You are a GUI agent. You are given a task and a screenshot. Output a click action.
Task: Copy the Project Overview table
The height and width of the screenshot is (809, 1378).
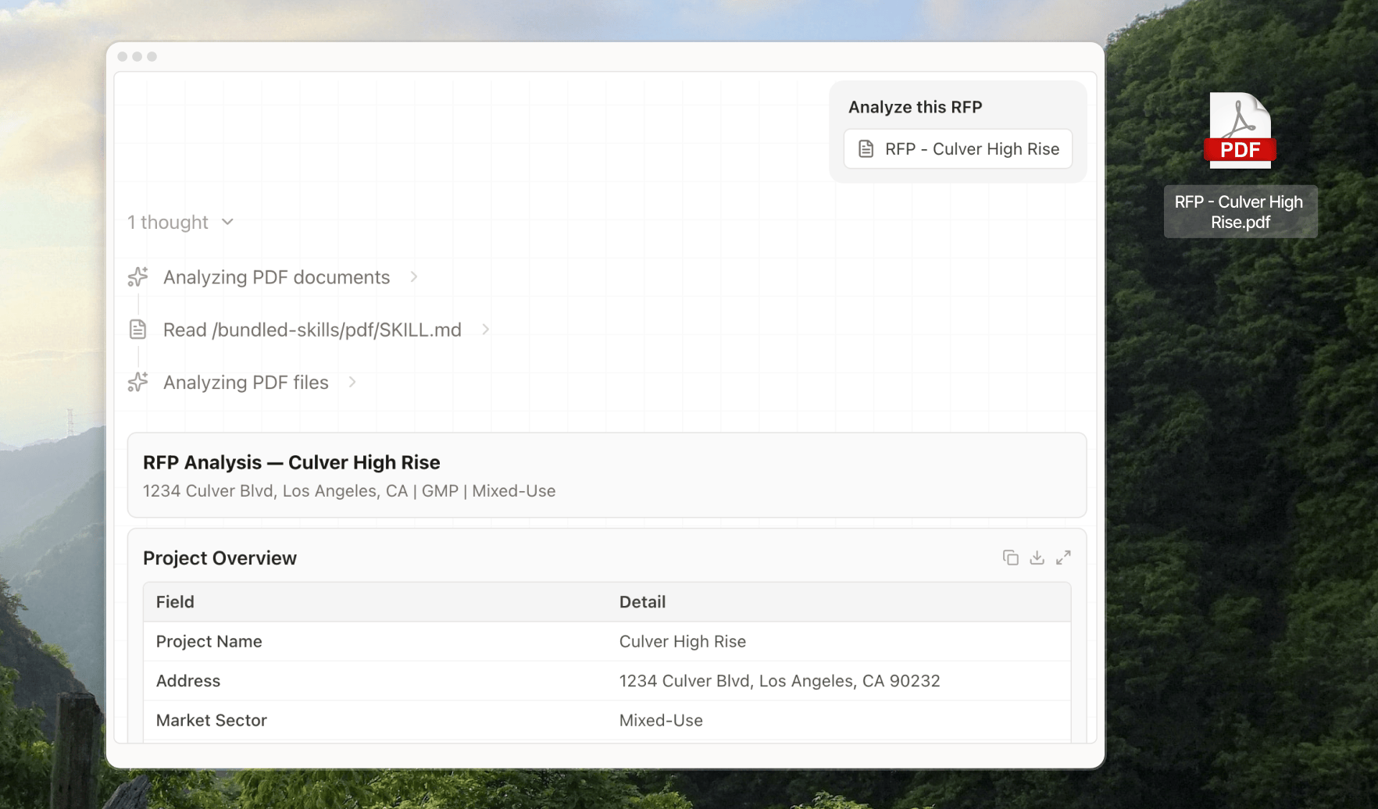(x=1010, y=558)
